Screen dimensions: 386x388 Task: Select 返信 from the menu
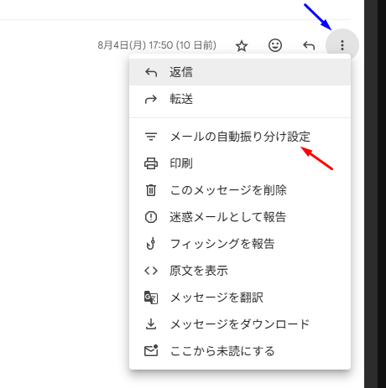(240, 72)
